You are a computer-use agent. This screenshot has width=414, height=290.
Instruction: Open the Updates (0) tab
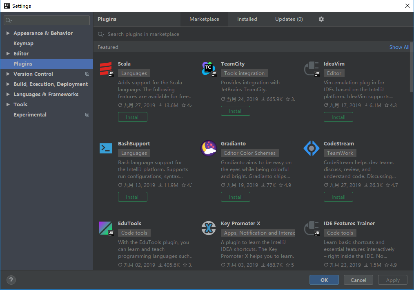click(x=289, y=19)
